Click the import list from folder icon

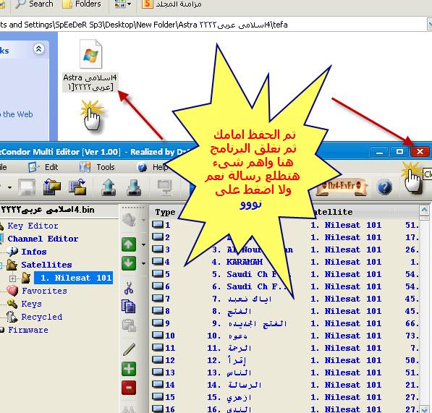tap(52, 187)
